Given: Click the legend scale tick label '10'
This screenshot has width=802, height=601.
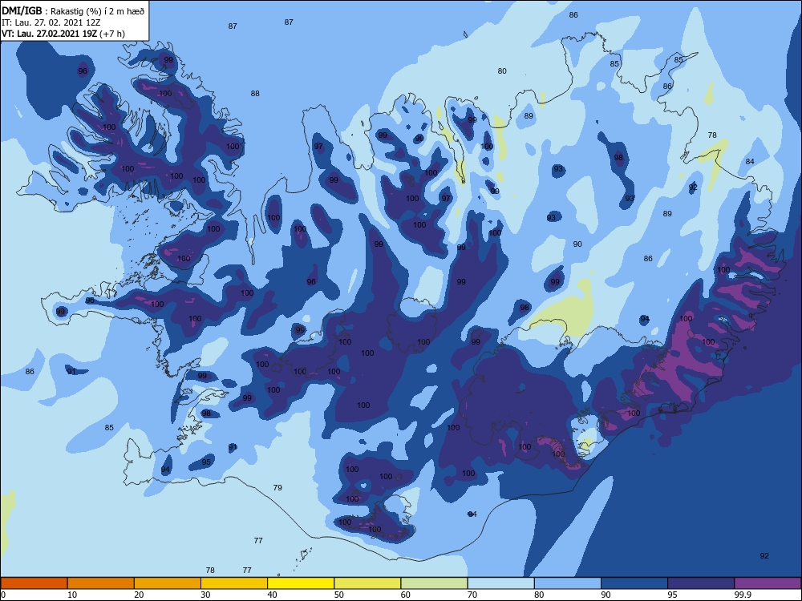Looking at the screenshot, I should coord(72,595).
